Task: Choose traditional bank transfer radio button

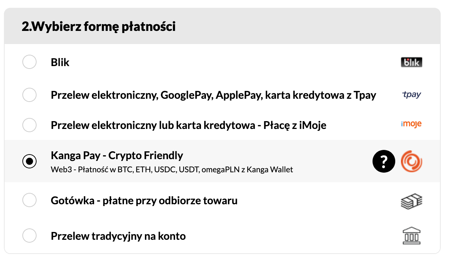Action: pyautogui.click(x=29, y=236)
